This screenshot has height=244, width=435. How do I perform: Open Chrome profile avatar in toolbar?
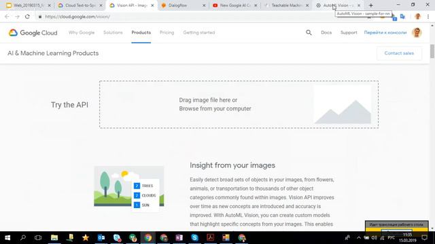coord(417,16)
